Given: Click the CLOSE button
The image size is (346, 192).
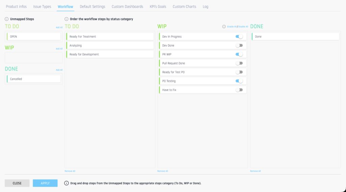Looking at the screenshot, I should pos(17,183).
